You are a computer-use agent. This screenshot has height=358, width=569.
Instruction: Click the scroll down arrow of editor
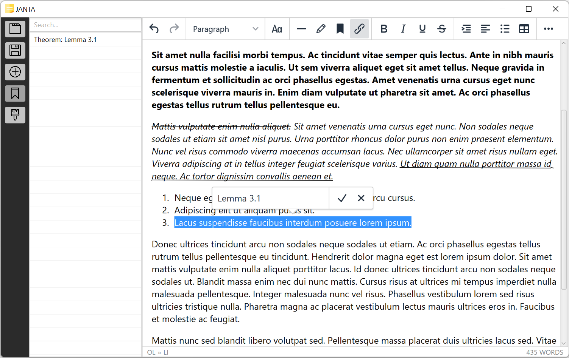click(x=564, y=343)
